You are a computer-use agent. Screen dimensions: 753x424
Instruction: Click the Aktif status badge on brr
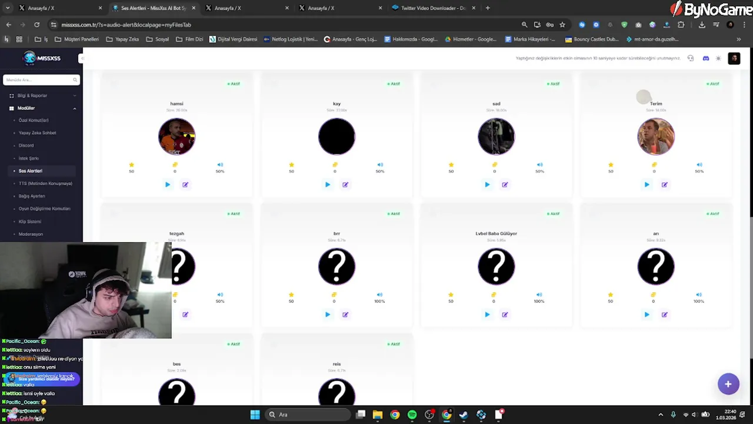[x=394, y=214]
